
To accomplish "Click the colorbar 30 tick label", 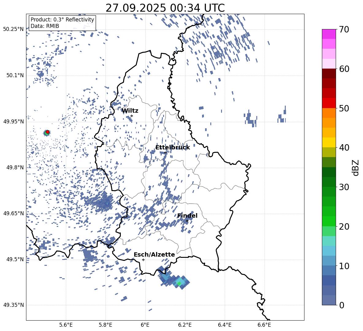I will pyautogui.click(x=344, y=187).
